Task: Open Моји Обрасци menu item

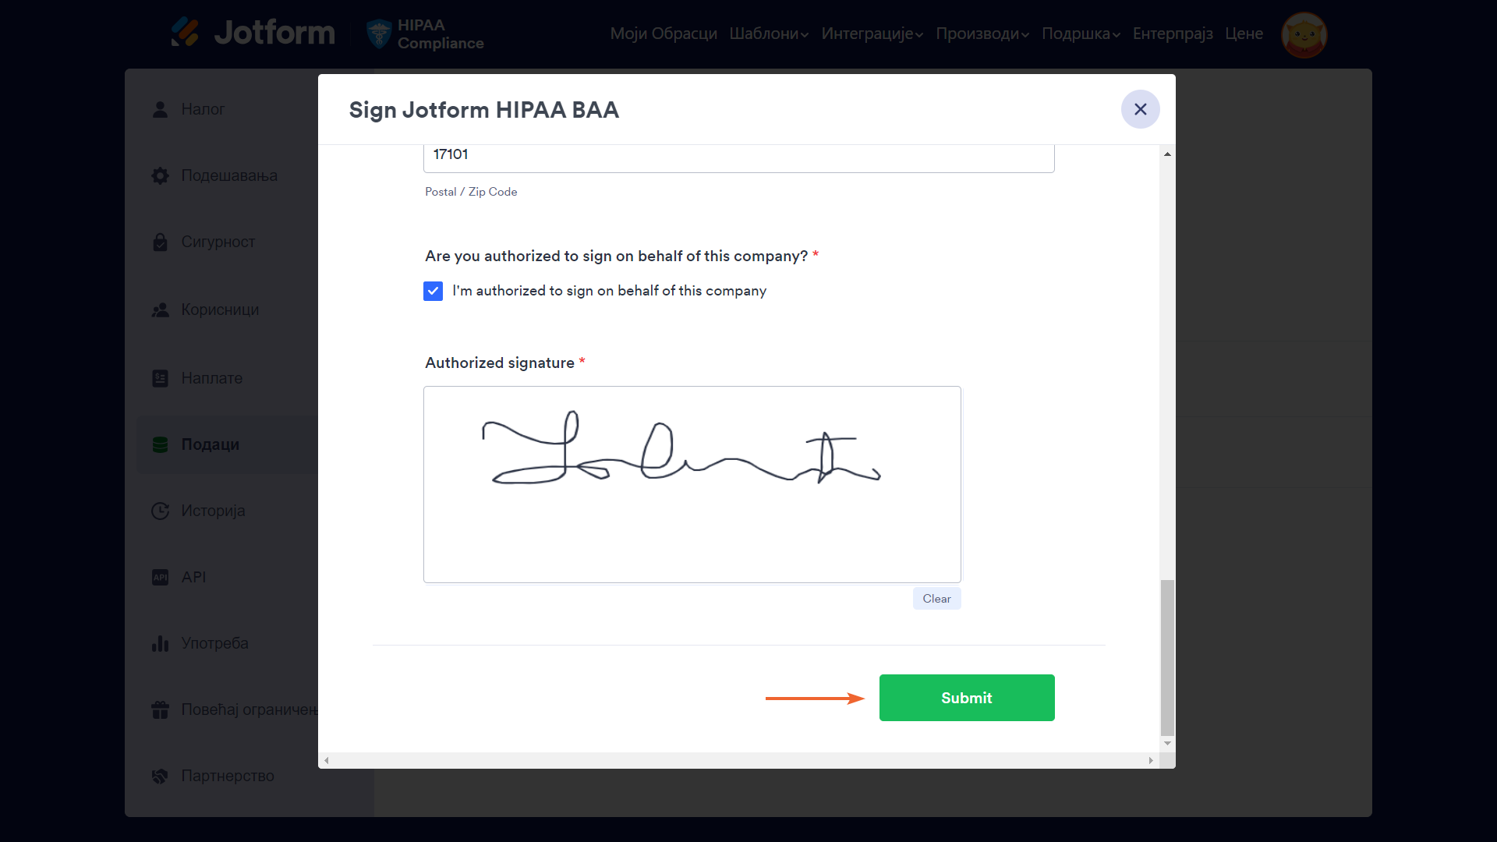Action: (664, 34)
